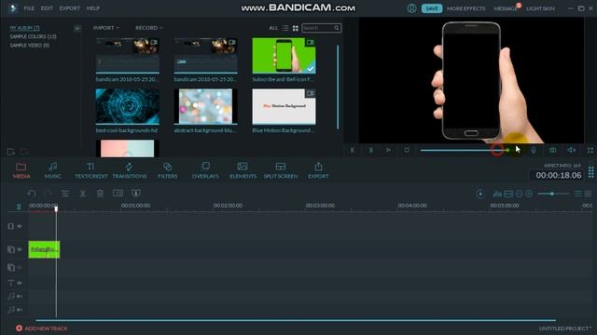
Task: Click EXPORT in the tools tab bar
Action: pyautogui.click(x=318, y=170)
